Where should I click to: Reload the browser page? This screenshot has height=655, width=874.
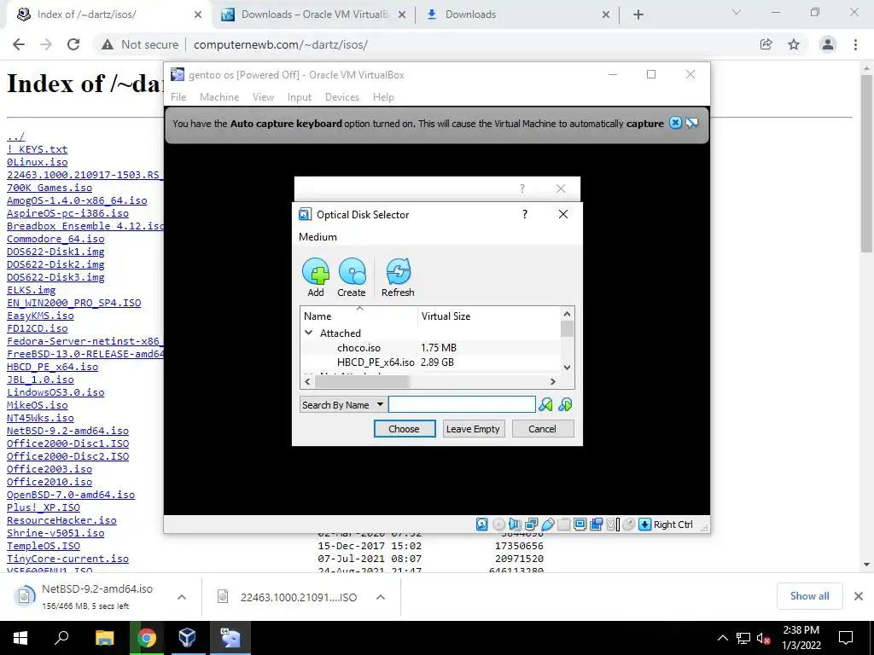[73, 44]
